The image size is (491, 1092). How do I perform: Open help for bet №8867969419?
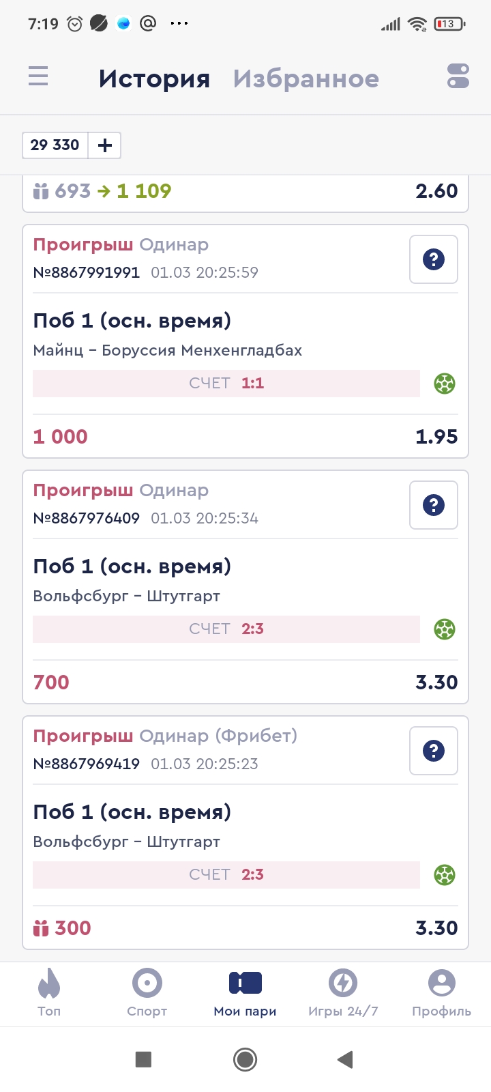coord(434,751)
